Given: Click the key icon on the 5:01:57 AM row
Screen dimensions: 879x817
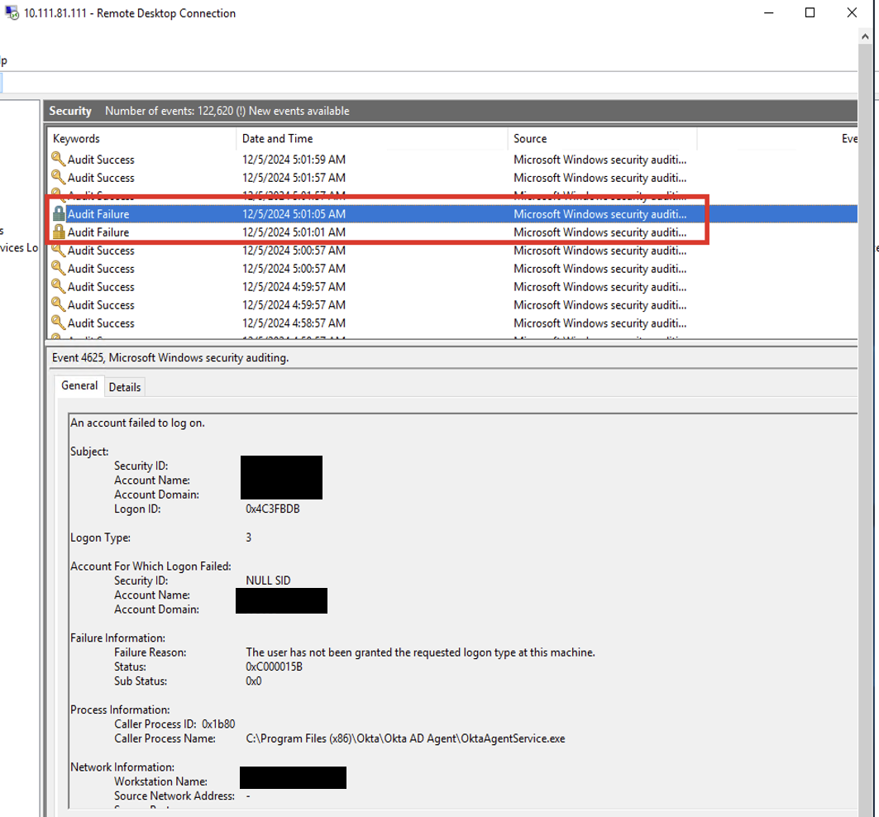Looking at the screenshot, I should [x=58, y=178].
